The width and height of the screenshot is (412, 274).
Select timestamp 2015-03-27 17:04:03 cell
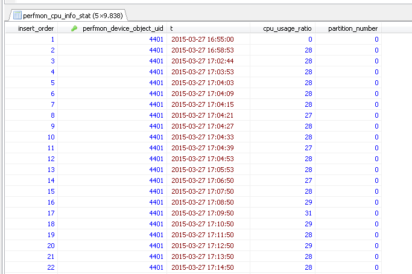coord(208,83)
